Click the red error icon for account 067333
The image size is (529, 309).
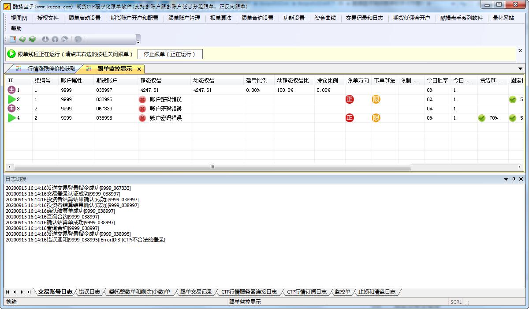coord(142,109)
